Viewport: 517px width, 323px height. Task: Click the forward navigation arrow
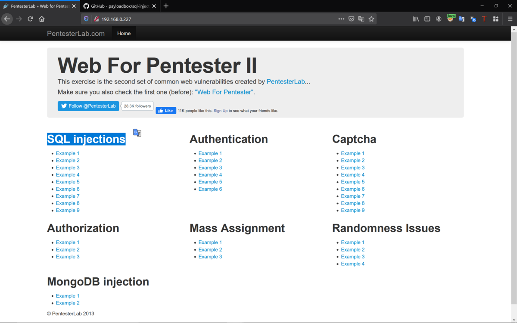coord(19,19)
